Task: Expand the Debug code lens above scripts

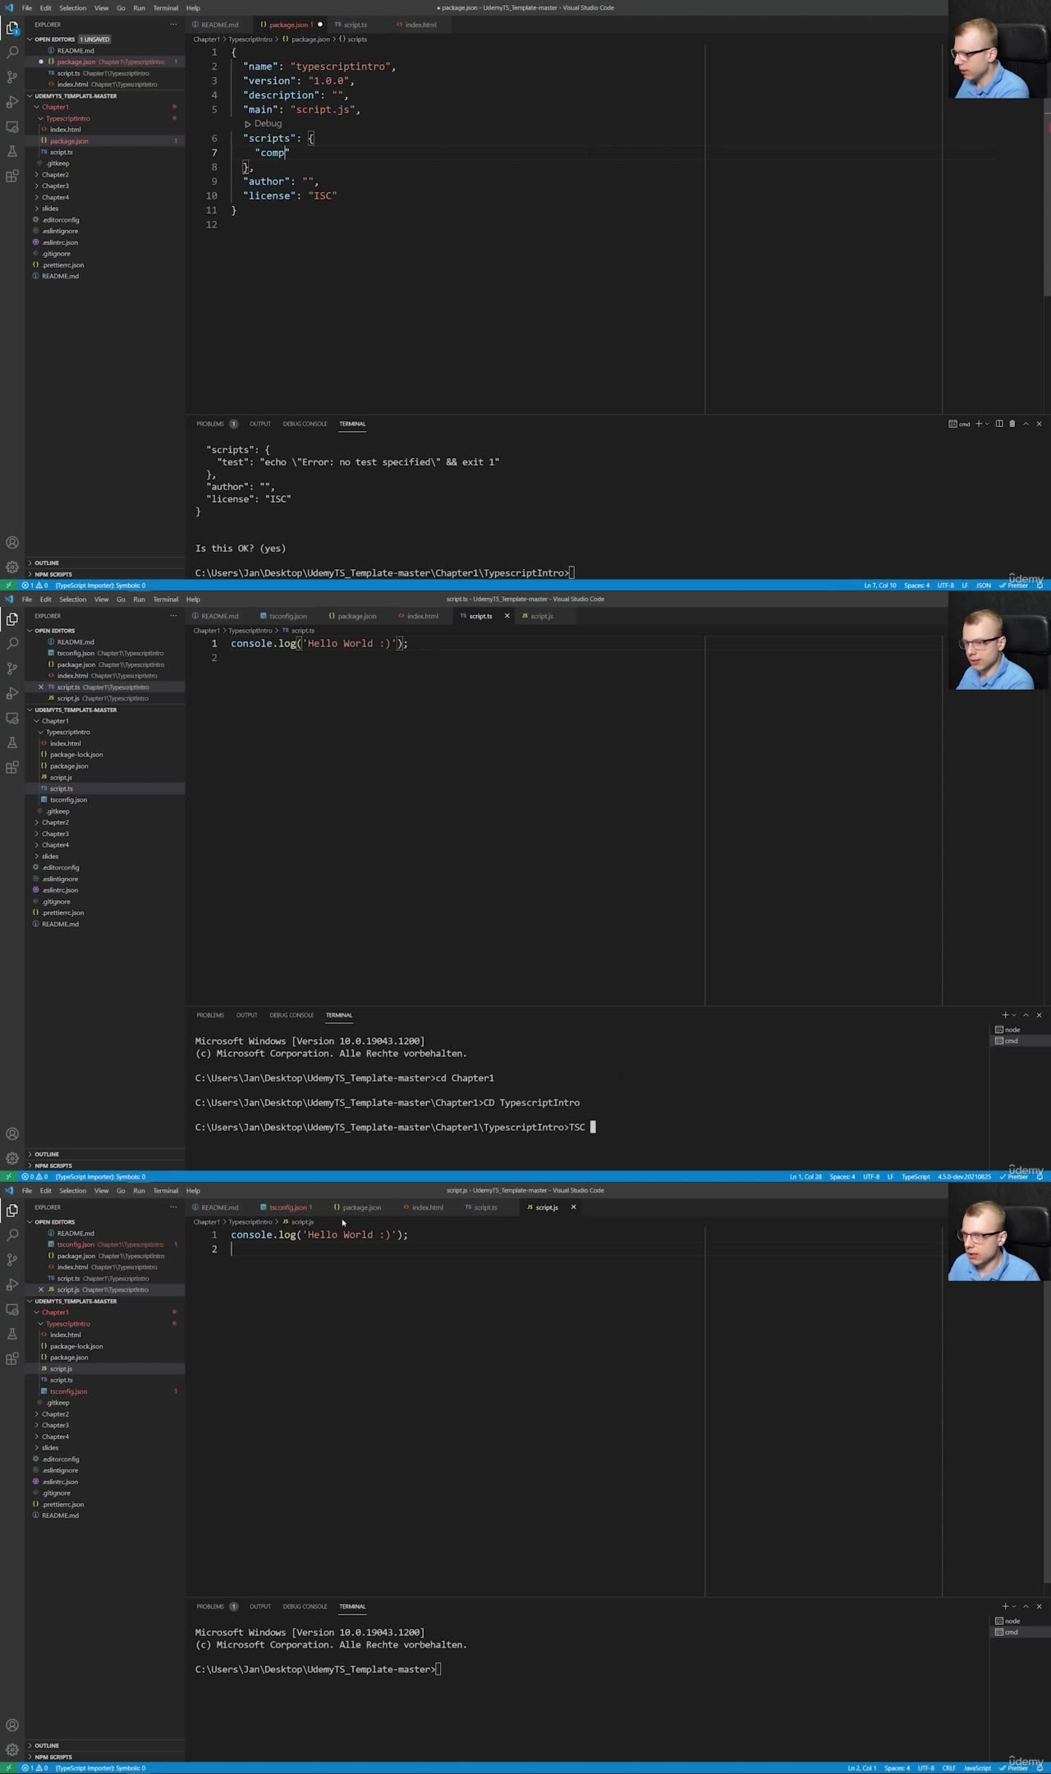Action: pyautogui.click(x=263, y=124)
